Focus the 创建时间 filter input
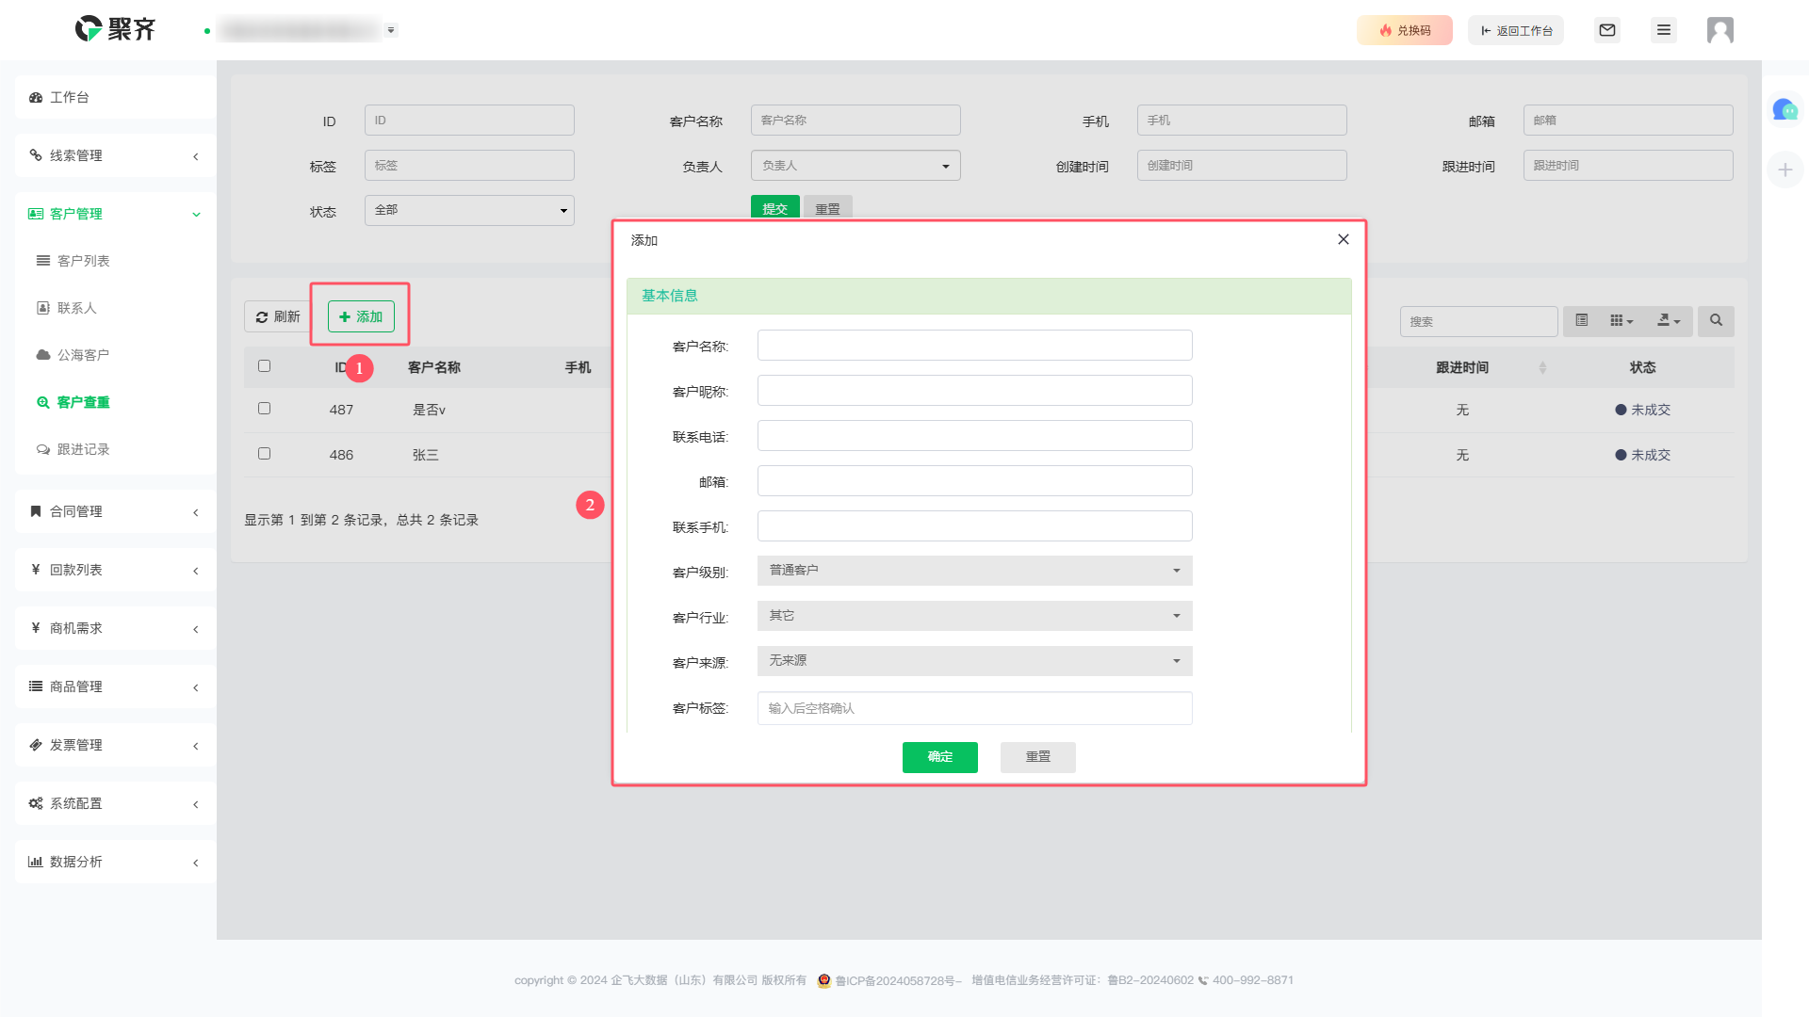The height and width of the screenshot is (1017, 1809). [x=1242, y=166]
